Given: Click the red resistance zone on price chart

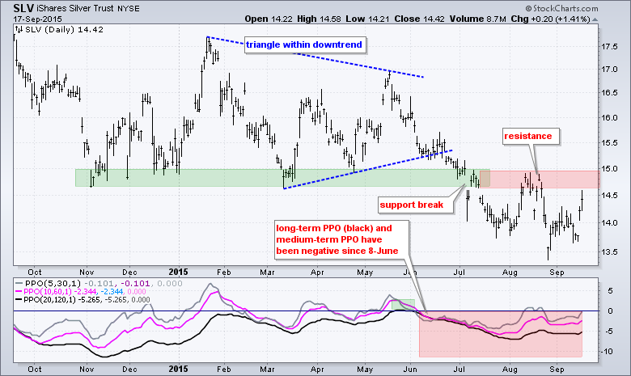Looking at the screenshot, I should (x=540, y=180).
